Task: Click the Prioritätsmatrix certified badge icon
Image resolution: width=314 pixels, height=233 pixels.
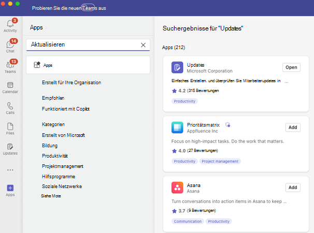Action: click(x=227, y=125)
